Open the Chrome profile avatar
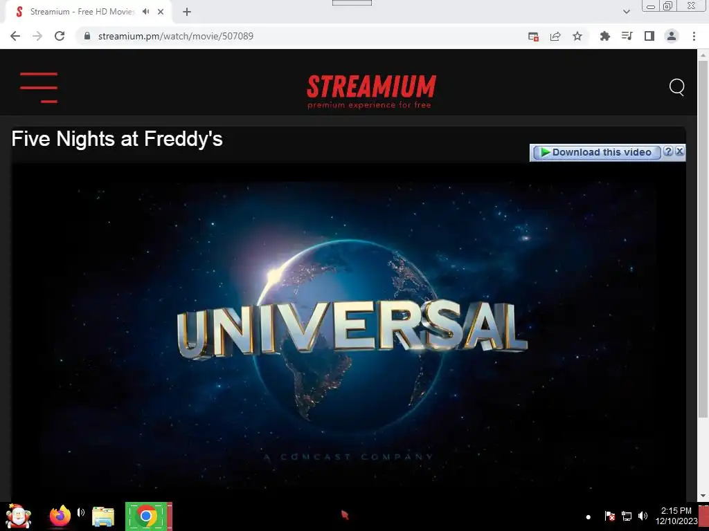 click(672, 36)
